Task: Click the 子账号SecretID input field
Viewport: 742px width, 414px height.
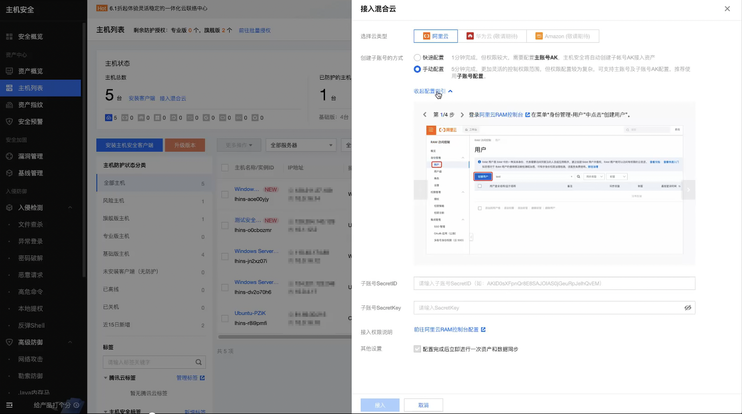Action: click(x=554, y=283)
